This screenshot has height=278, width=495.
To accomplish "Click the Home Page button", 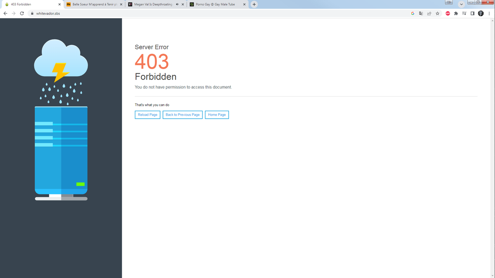I will pos(217,115).
